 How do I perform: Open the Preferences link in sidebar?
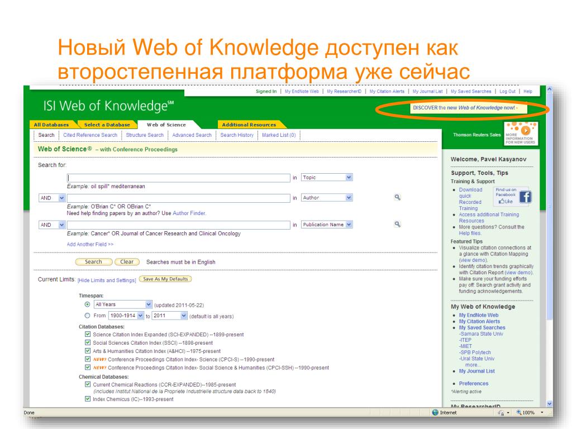point(474,383)
